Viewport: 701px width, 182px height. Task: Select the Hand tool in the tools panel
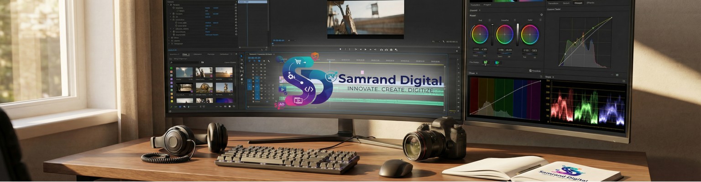point(241,79)
